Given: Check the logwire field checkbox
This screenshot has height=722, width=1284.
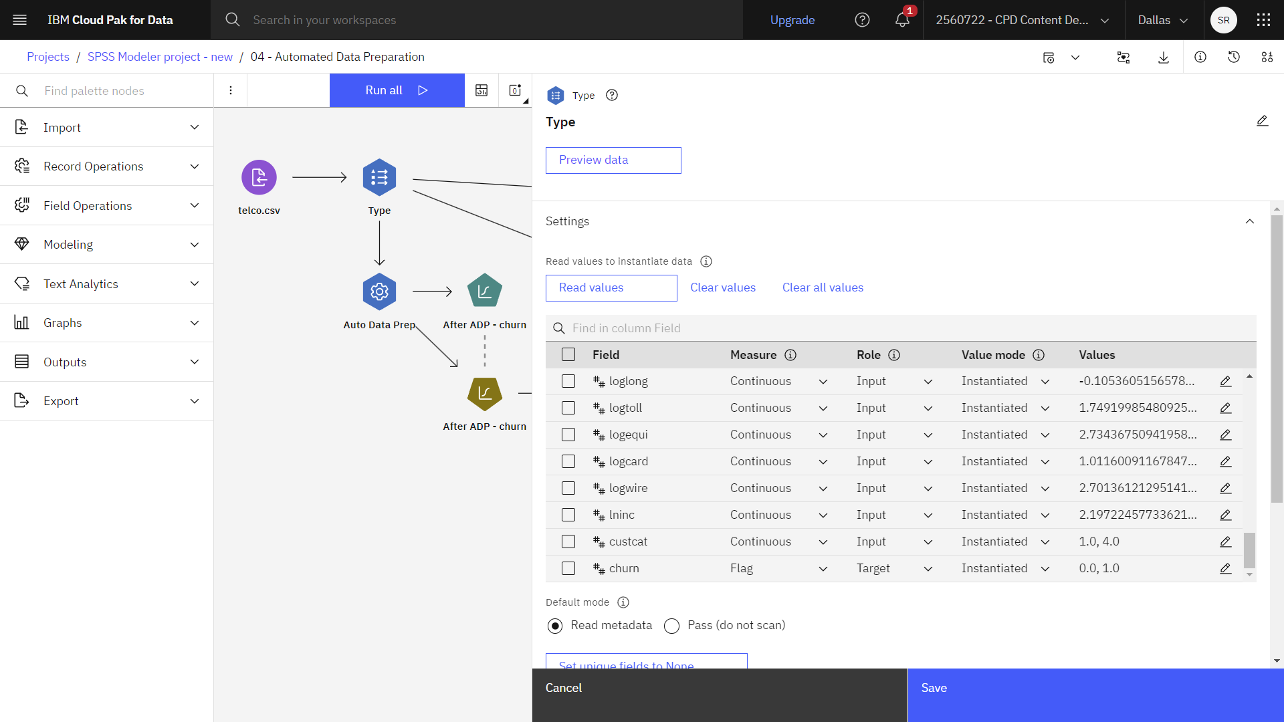Looking at the screenshot, I should click(568, 488).
